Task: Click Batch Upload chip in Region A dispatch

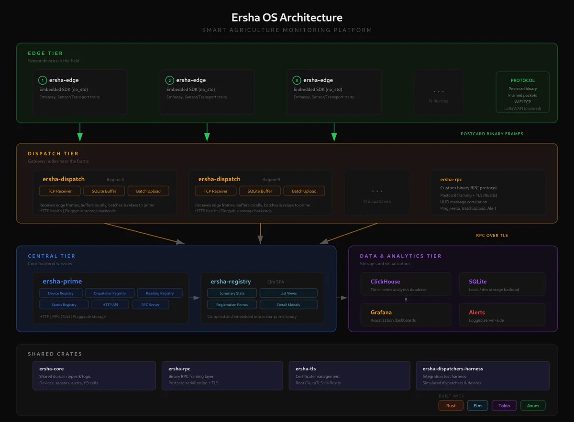Action: coord(148,191)
